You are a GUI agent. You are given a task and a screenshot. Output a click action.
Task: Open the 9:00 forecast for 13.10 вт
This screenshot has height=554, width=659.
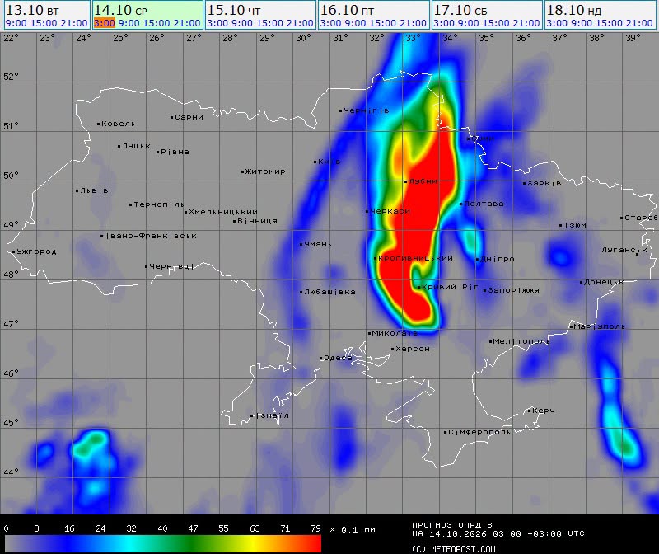[x=16, y=23]
